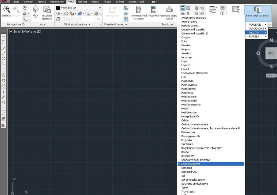Open the Express Tools ribbon tab
277x195 pixels.
136,2
